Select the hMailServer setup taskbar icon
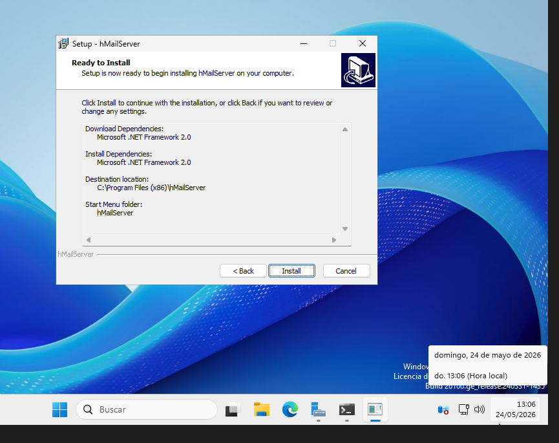Viewport: 559px width, 443px height. coord(375,409)
